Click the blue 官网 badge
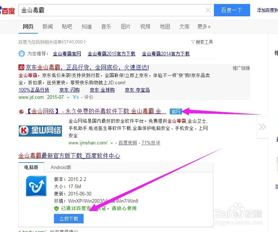 coord(176,111)
